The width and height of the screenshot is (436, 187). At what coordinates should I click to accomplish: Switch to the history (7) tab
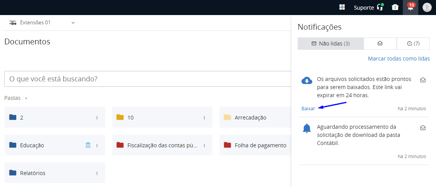tap(413, 44)
